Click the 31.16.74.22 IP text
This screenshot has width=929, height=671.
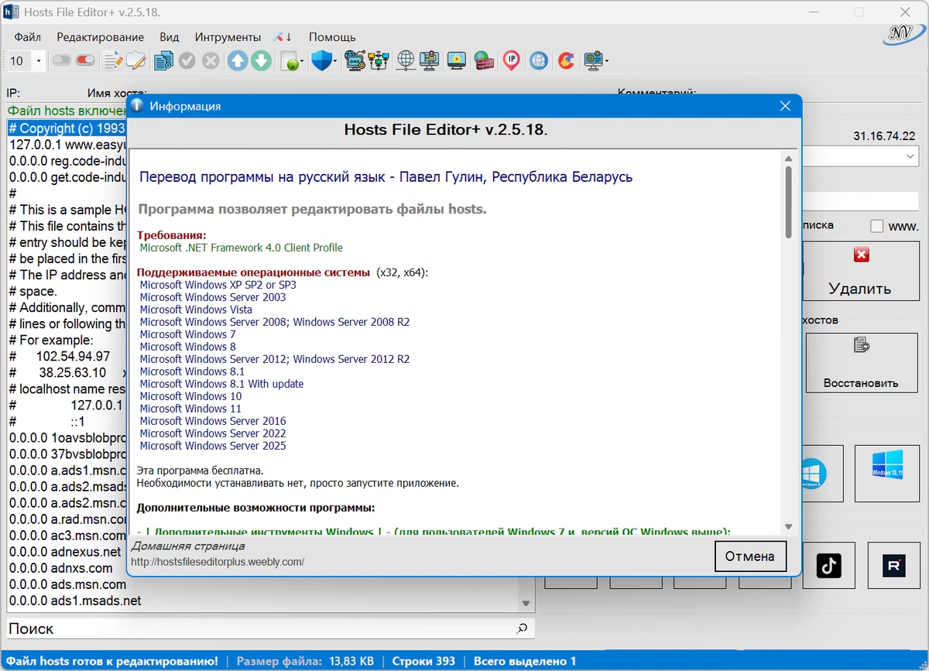point(884,135)
